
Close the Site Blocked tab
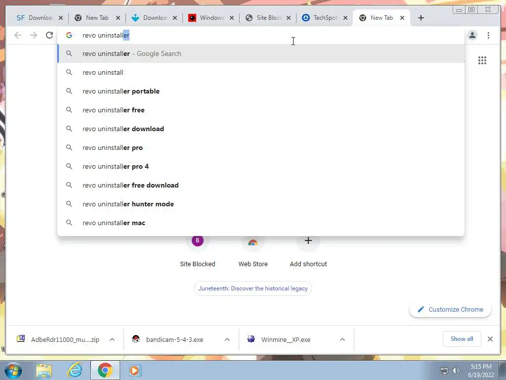pyautogui.click(x=289, y=18)
